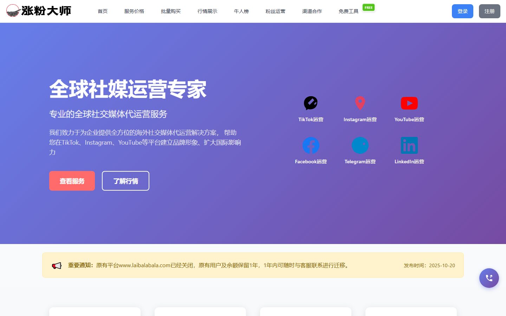This screenshot has width=506, height=316.
Task: Select 行情展示 from the top menu
Action: pyautogui.click(x=207, y=11)
